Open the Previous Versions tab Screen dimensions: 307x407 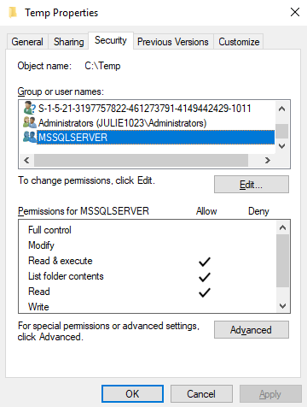173,42
